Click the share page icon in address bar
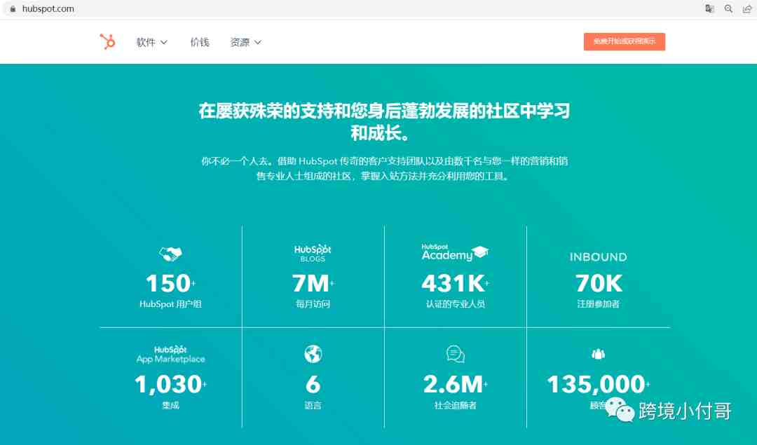757x445 pixels. pos(747,8)
